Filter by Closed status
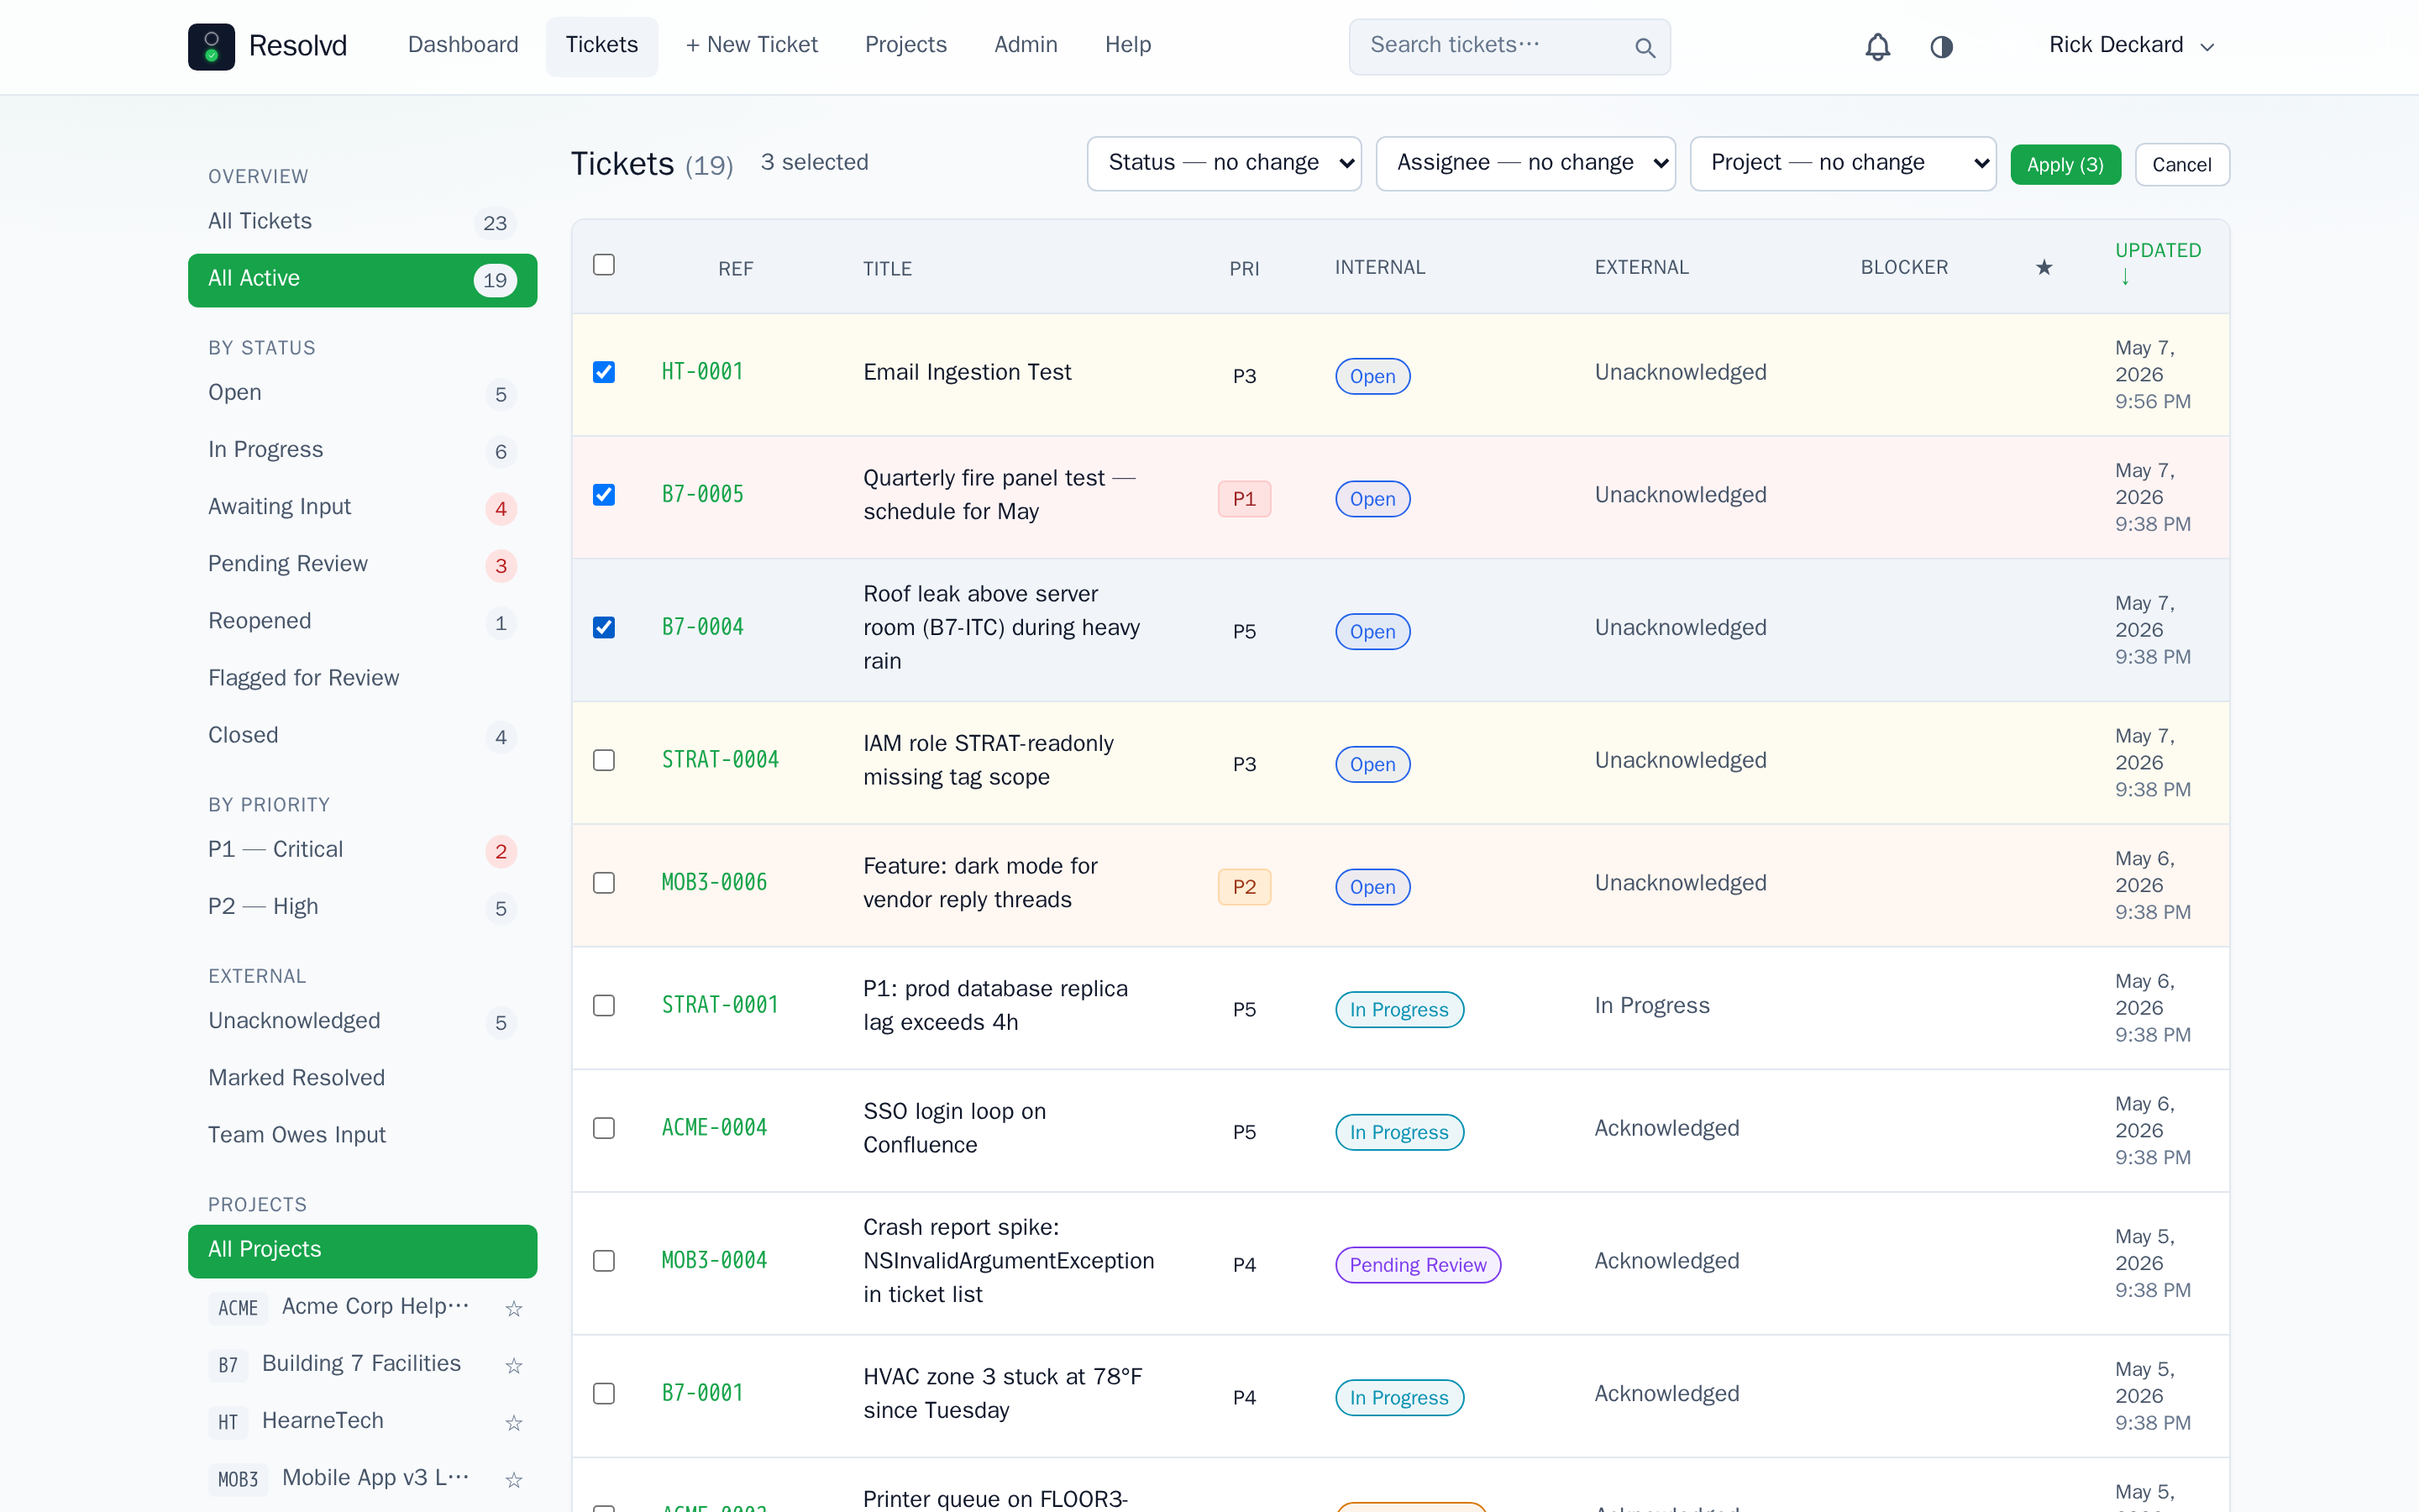Viewport: 2419px width, 1512px height. 362,736
